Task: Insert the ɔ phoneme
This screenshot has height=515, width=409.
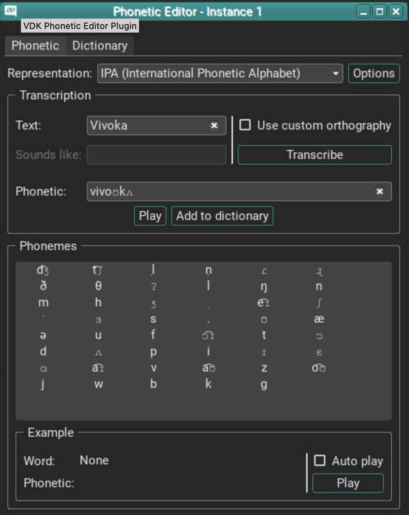Action: 319,336
